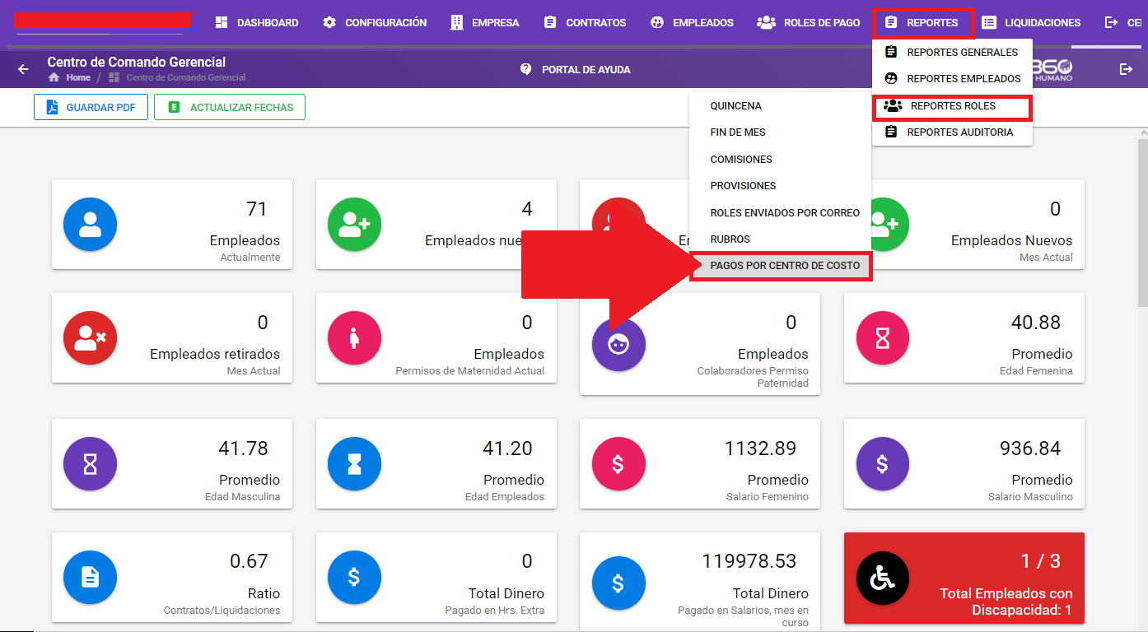Click the red remove-person icon Empleados retirados
1148x632 pixels.
click(x=90, y=337)
